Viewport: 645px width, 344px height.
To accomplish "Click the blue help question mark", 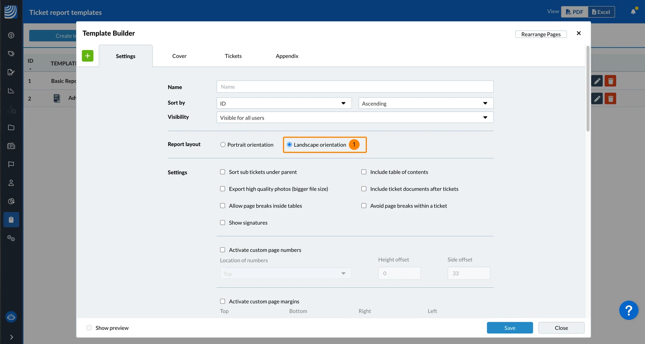I will point(628,310).
